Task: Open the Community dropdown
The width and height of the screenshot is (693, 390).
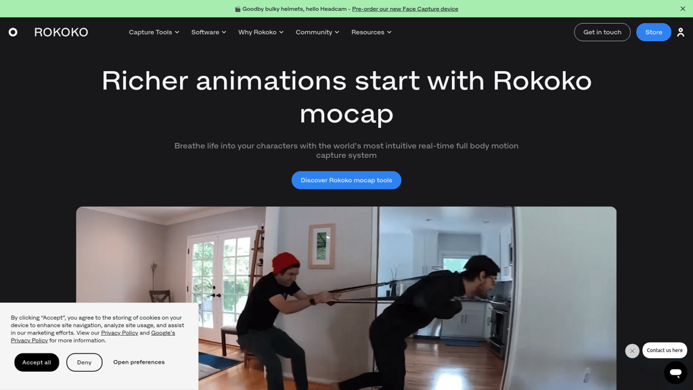Action: (317, 32)
